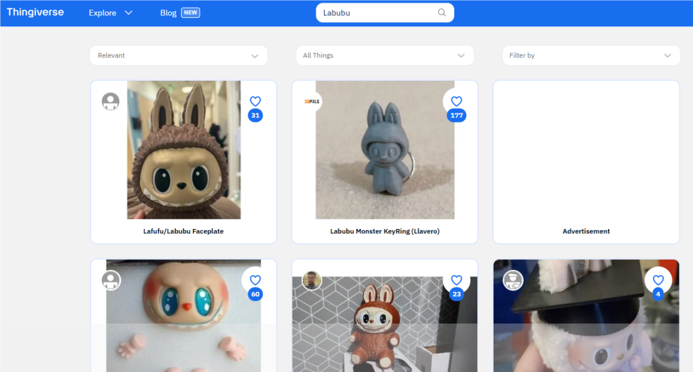Open Labubu Monster KeyRing (Llavero) title
The height and width of the screenshot is (372, 693).
[385, 231]
